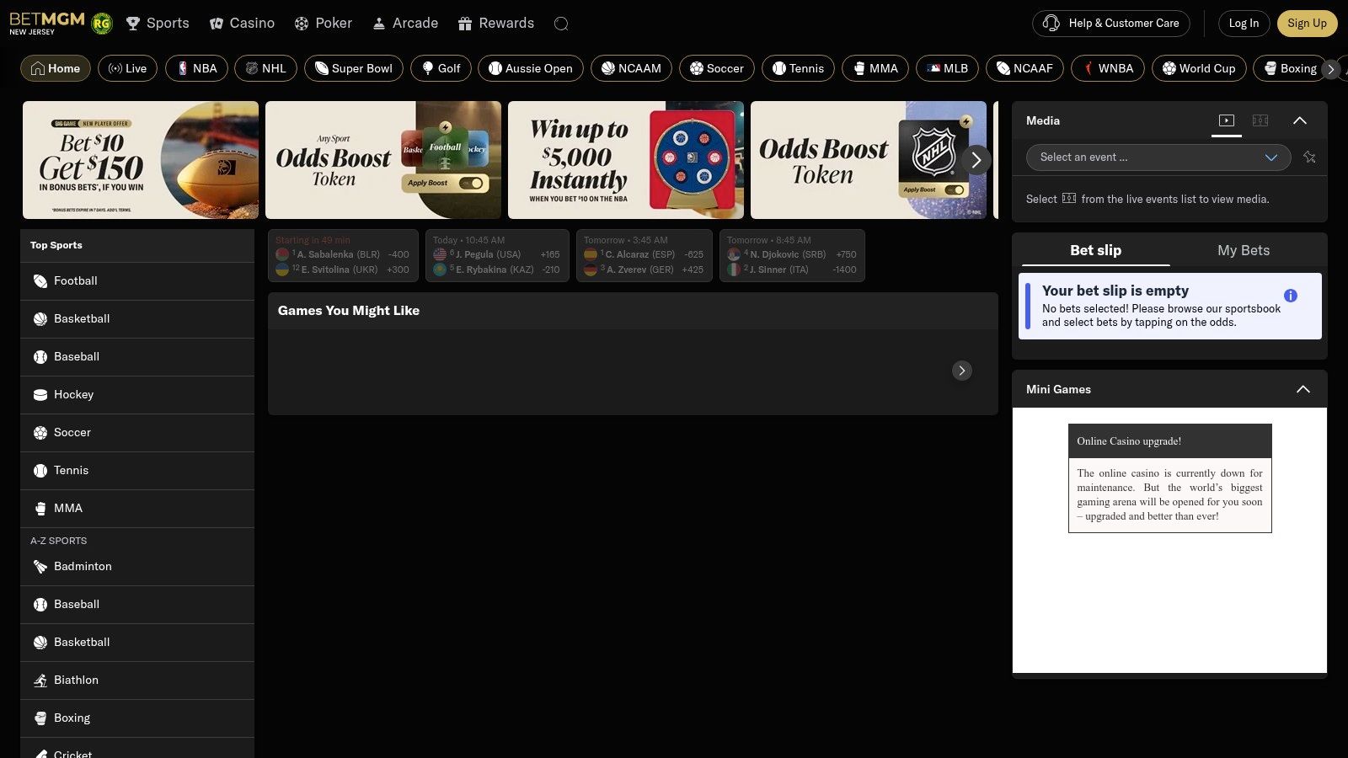This screenshot has width=1348, height=758.
Task: Select the video stream icon in Media panel
Action: click(1226, 120)
